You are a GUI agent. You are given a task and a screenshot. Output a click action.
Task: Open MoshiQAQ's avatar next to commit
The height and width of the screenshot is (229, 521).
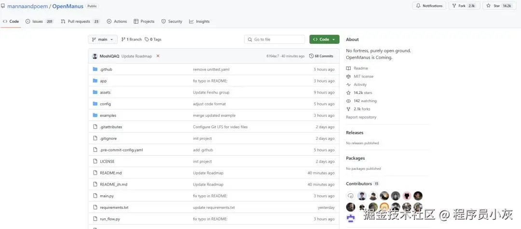95,56
